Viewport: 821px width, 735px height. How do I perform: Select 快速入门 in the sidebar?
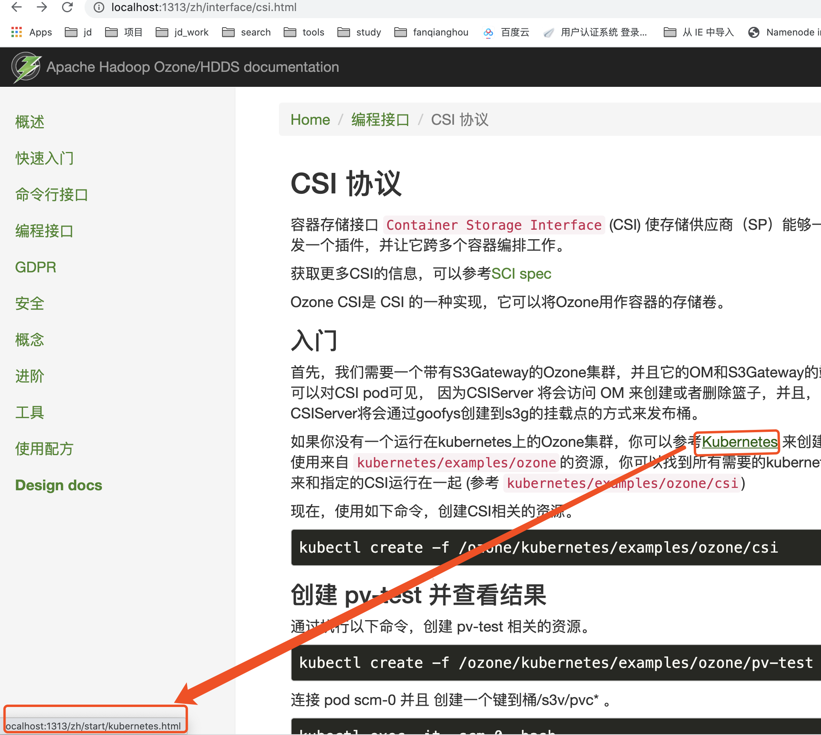point(45,158)
